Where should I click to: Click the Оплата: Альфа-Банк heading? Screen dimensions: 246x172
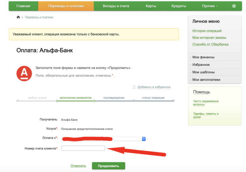45,50
